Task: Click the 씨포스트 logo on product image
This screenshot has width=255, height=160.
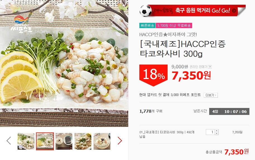Action: point(22,24)
